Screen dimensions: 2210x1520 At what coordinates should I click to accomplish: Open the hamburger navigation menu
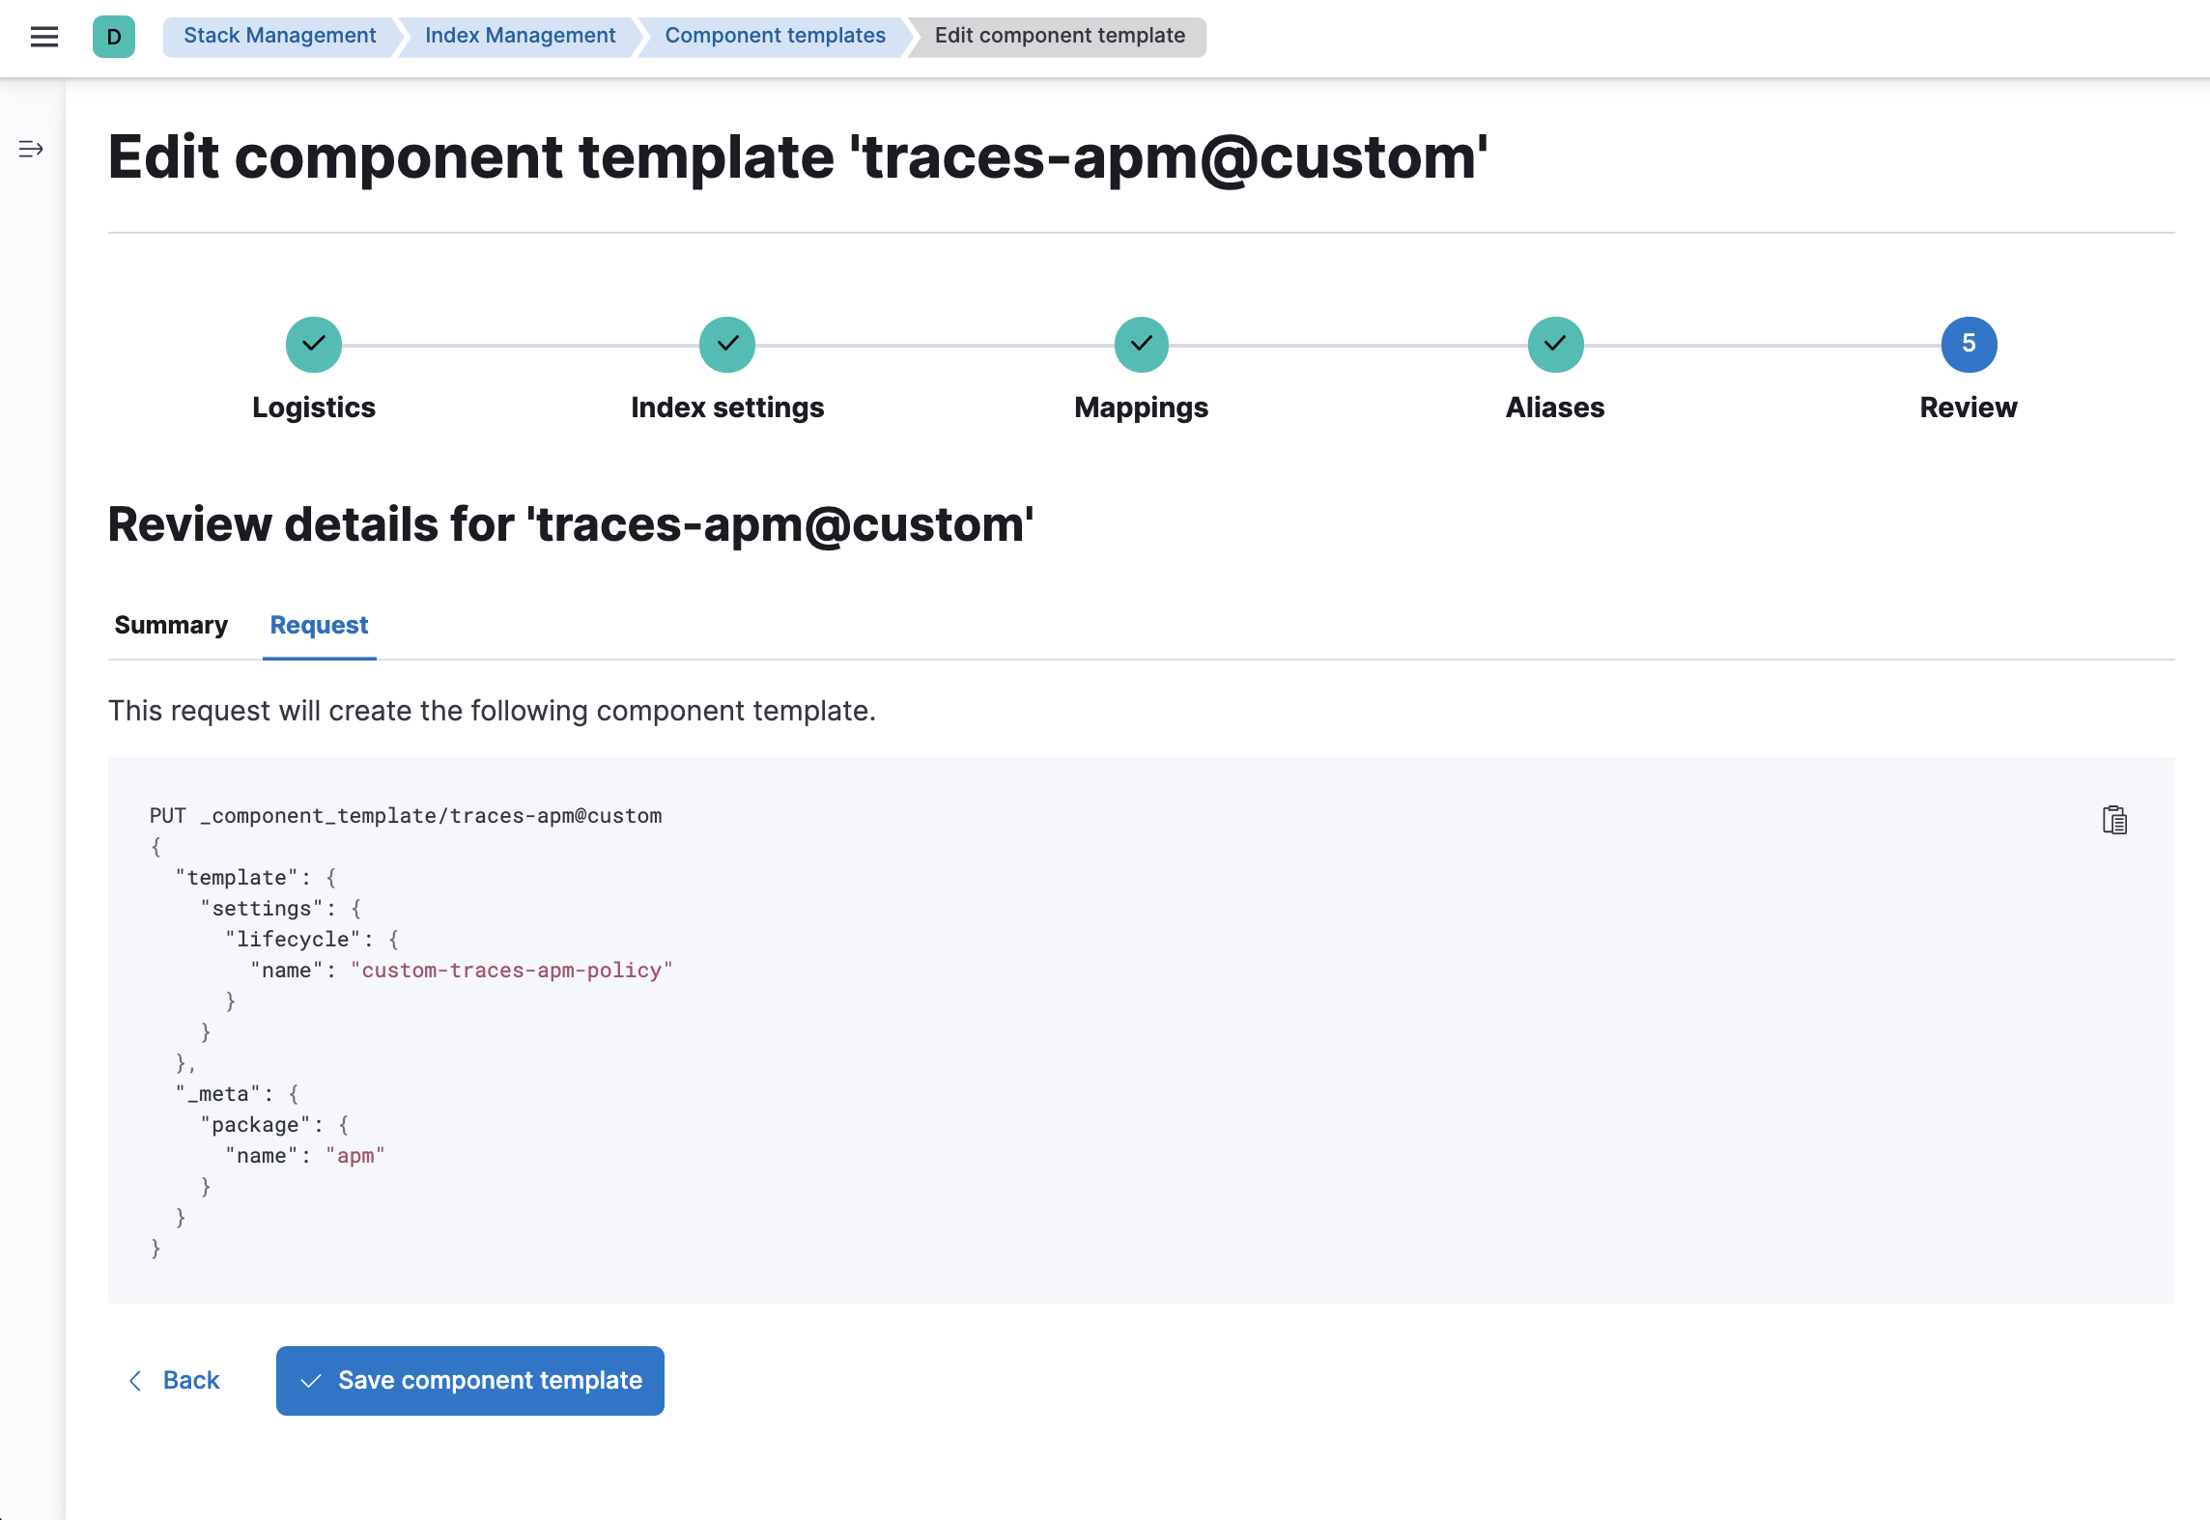pos(44,37)
